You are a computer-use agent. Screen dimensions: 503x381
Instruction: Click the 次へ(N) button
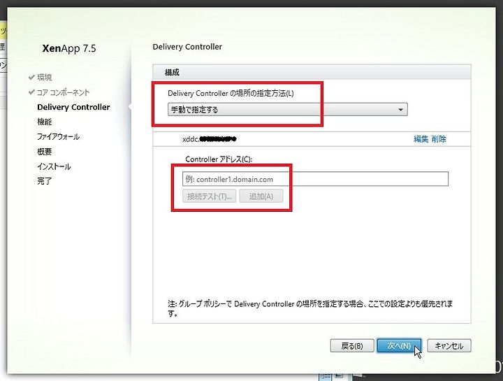coord(399,346)
